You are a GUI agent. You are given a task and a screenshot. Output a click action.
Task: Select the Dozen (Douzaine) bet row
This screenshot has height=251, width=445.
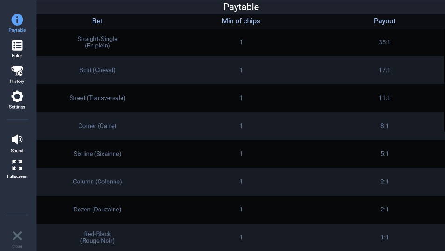pyautogui.click(x=97, y=210)
